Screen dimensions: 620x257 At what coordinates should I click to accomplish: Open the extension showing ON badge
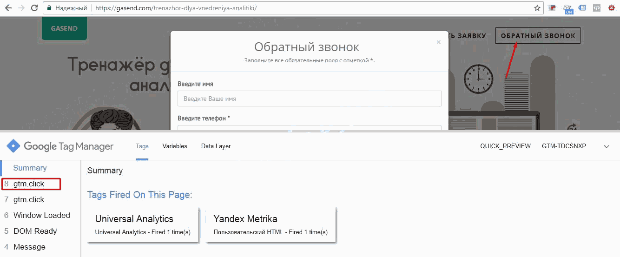pyautogui.click(x=567, y=9)
